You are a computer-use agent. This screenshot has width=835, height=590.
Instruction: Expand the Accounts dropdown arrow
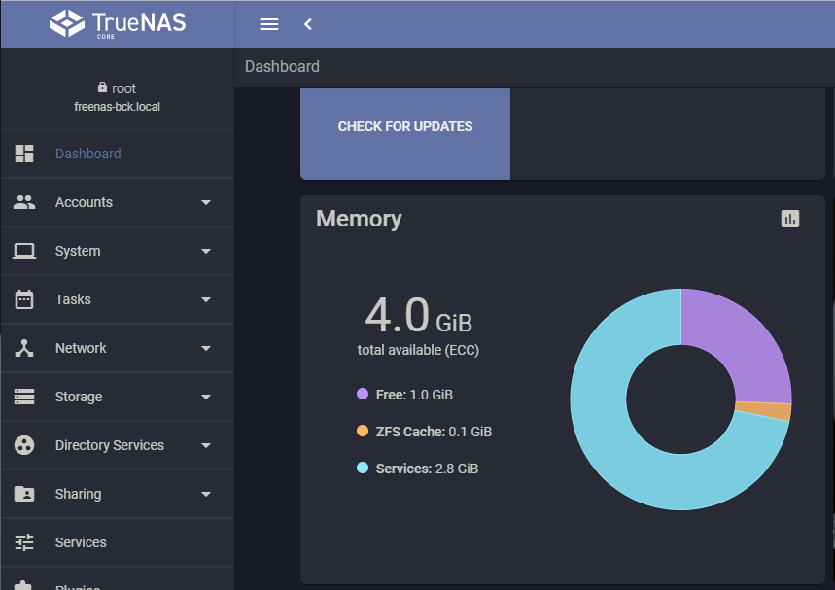pos(206,202)
